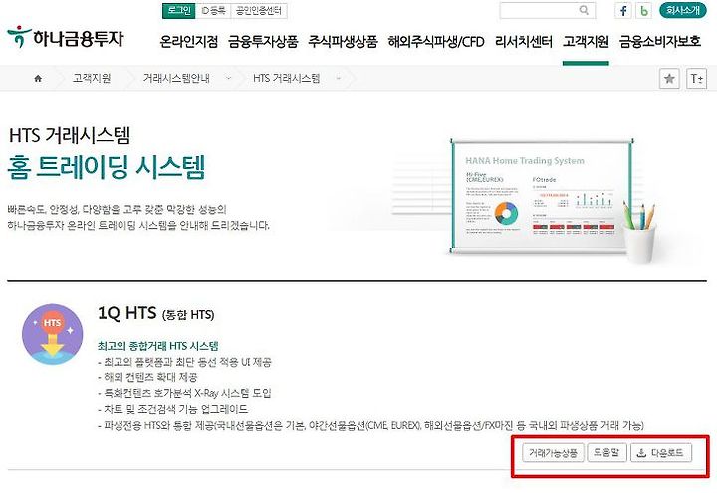Click the search magnifier icon
This screenshot has height=493, width=717.
point(584,10)
